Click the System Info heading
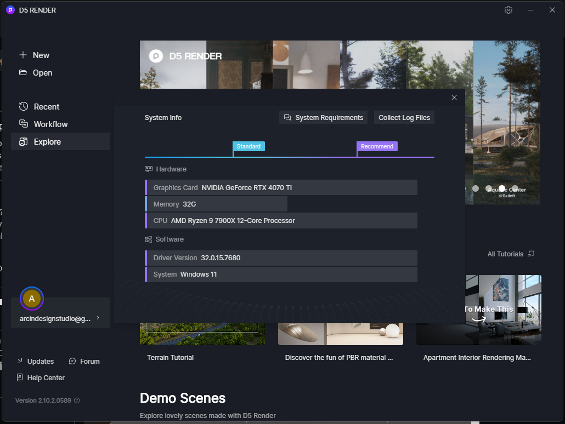565x424 pixels. pos(163,118)
